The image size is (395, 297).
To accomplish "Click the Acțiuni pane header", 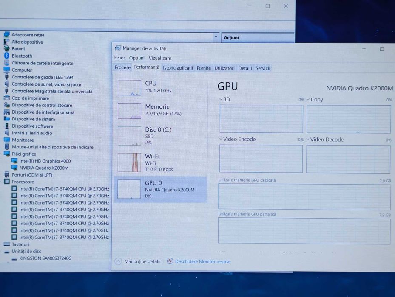I will pyautogui.click(x=258, y=37).
